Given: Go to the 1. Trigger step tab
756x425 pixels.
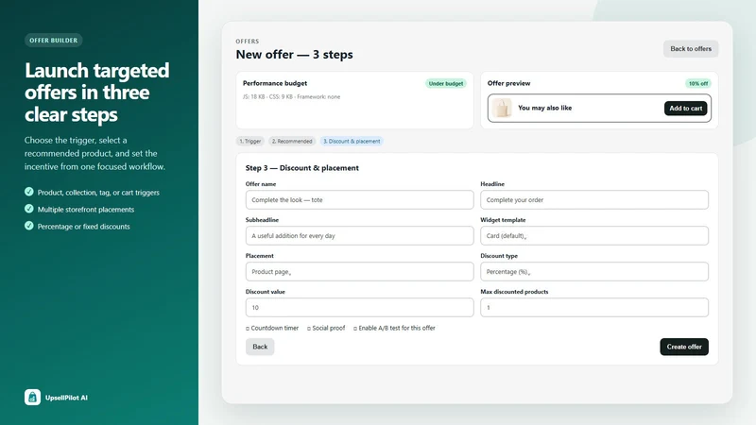Looking at the screenshot, I should pos(250,141).
